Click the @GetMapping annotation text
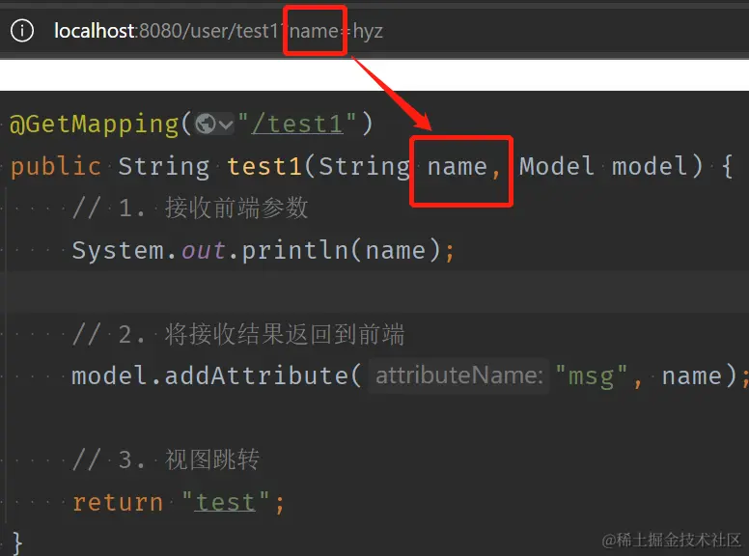Screen dimensions: 749x556 click(94, 125)
